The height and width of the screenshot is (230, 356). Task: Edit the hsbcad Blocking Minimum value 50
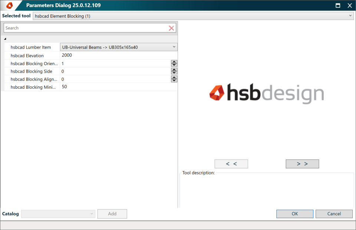pyautogui.click(x=119, y=87)
